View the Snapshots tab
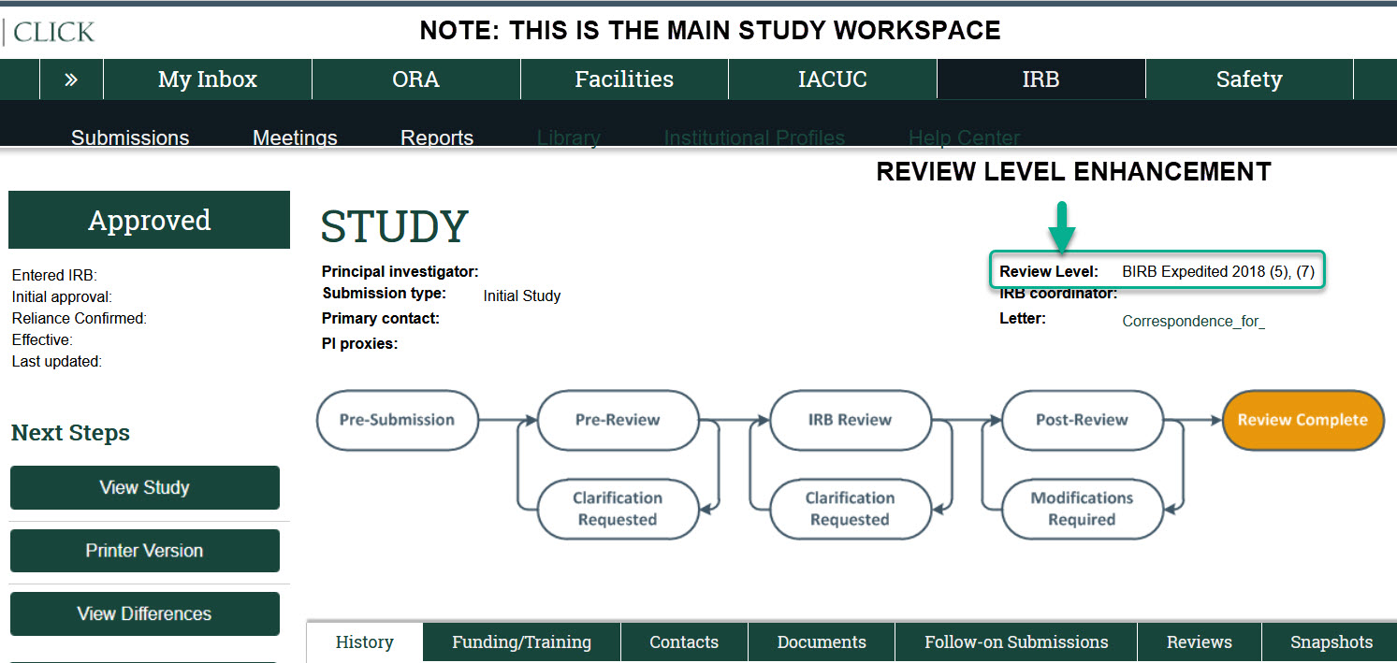The width and height of the screenshot is (1397, 663). (x=1331, y=642)
